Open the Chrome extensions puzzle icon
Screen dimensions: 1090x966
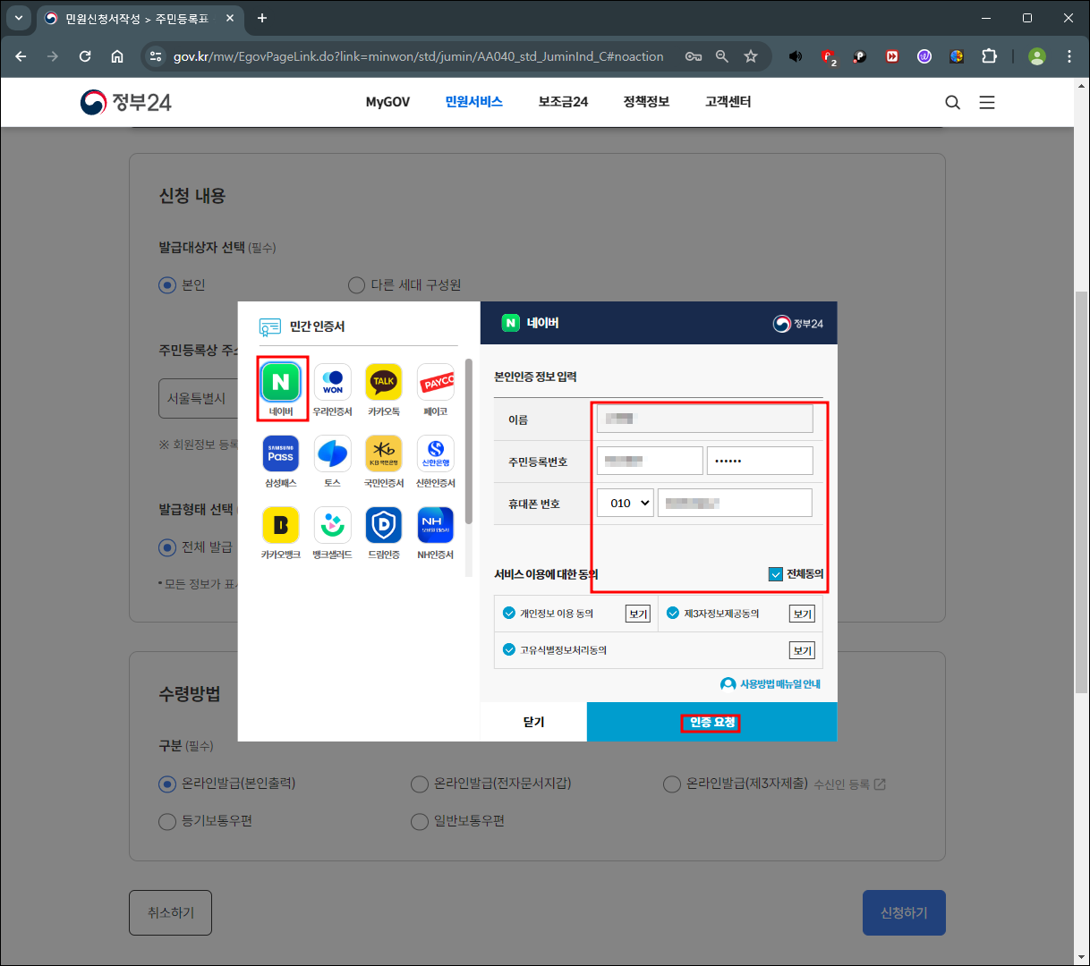tap(989, 56)
